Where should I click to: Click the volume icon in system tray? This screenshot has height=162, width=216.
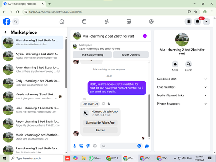coord(184,158)
